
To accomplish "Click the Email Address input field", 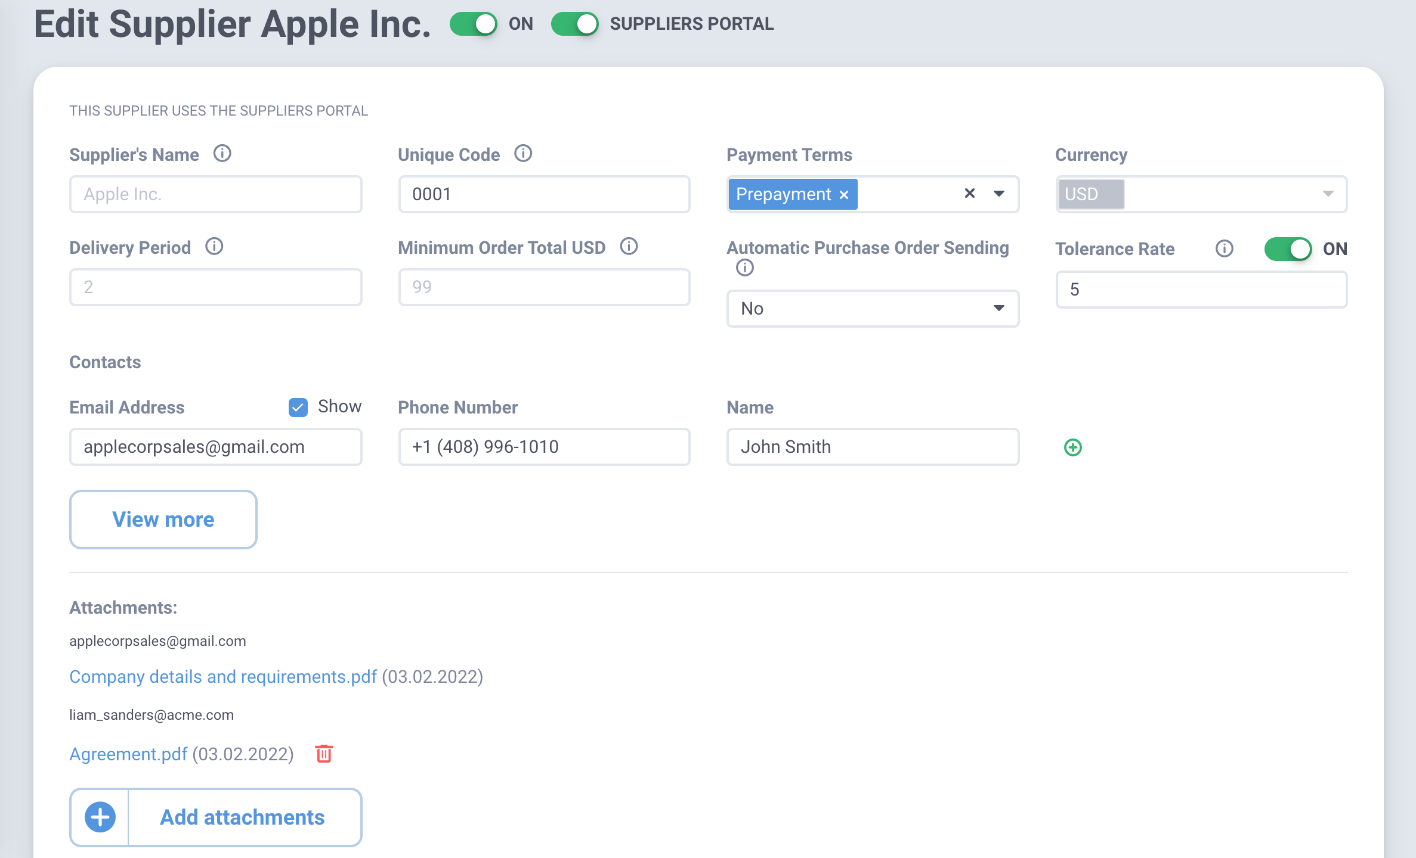I will (216, 447).
